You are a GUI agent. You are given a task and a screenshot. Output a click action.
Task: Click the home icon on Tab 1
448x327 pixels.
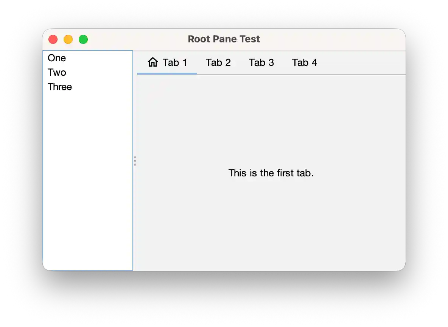pos(153,62)
